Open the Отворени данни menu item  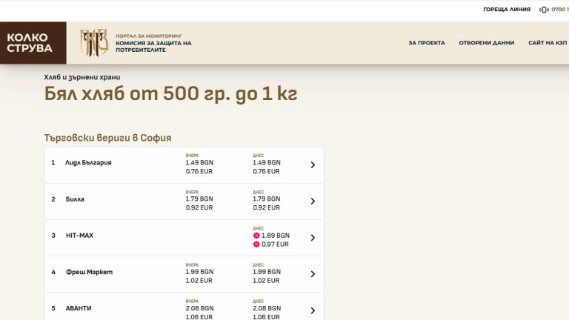(x=486, y=43)
